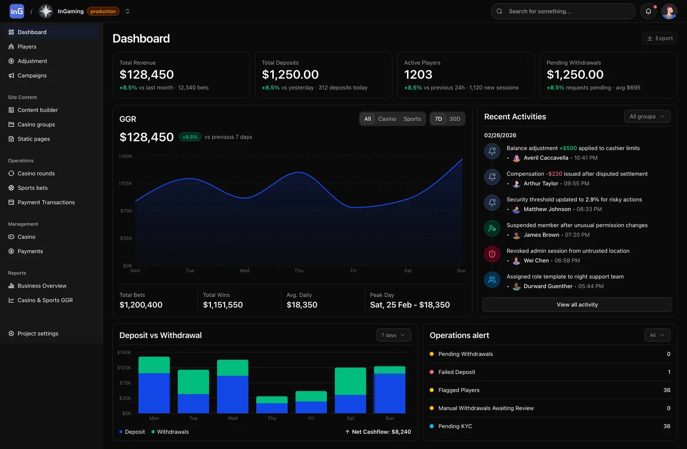The width and height of the screenshot is (687, 449).
Task: Click the View all activity button
Action: coord(577,304)
